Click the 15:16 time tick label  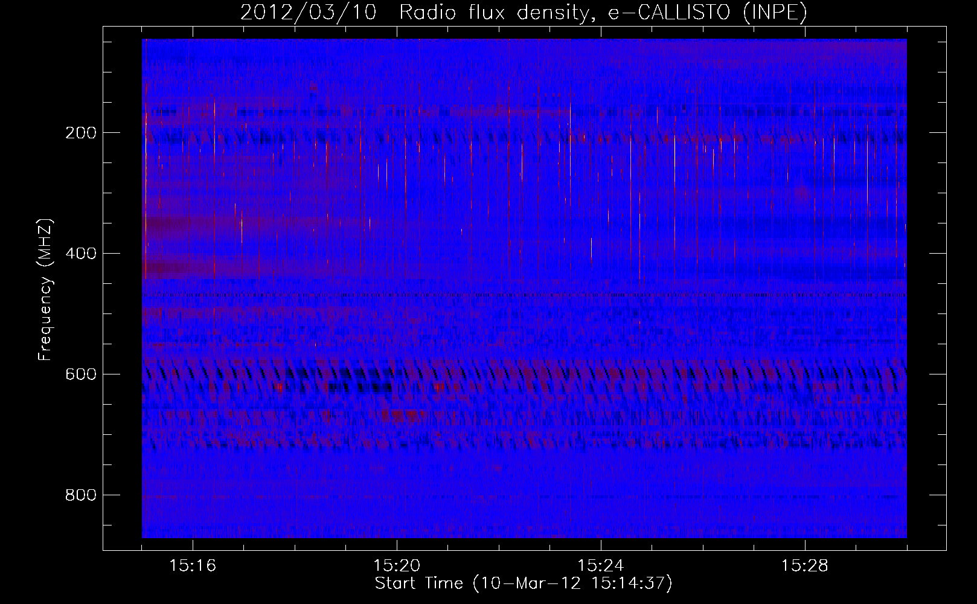(193, 566)
